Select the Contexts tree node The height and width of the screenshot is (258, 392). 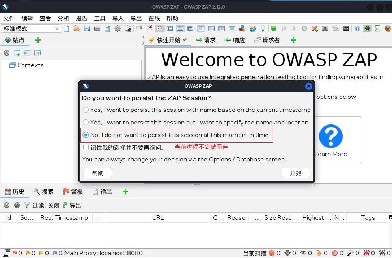coord(26,65)
